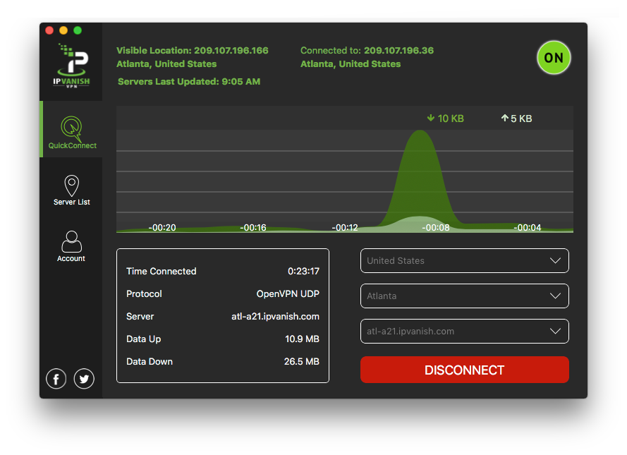Click the -00:08 marker on traffic graph

tap(436, 227)
